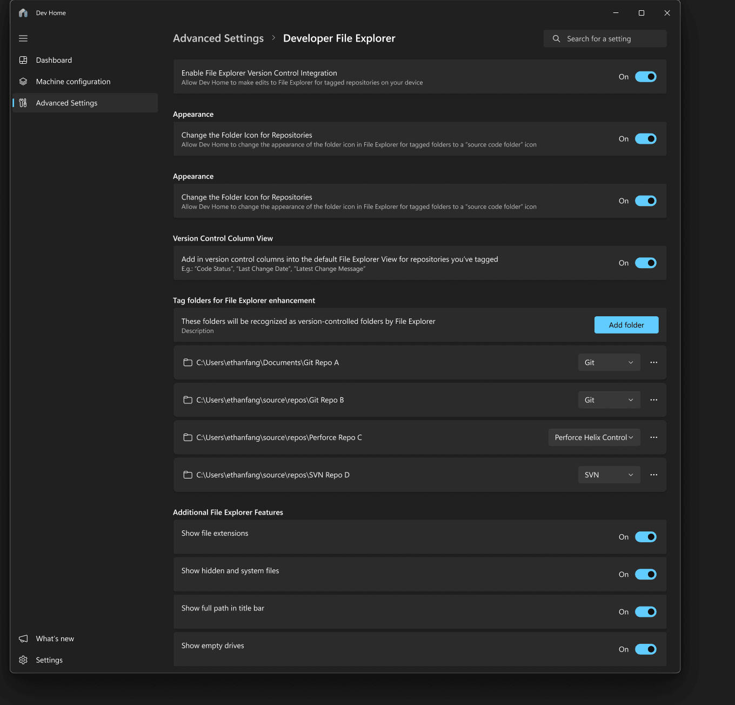Navigate back via Advanced Settings breadcrumb
735x705 pixels.
tap(218, 38)
